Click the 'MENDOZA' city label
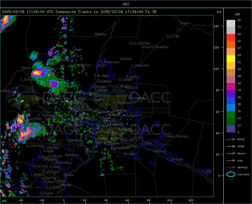The width and height of the screenshot is (252, 204). click(75, 102)
